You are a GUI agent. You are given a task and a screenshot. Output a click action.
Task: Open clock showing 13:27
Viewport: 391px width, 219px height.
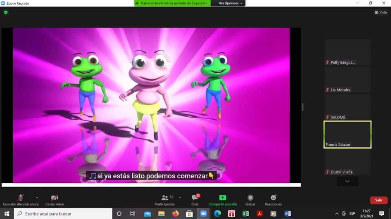tap(367, 214)
